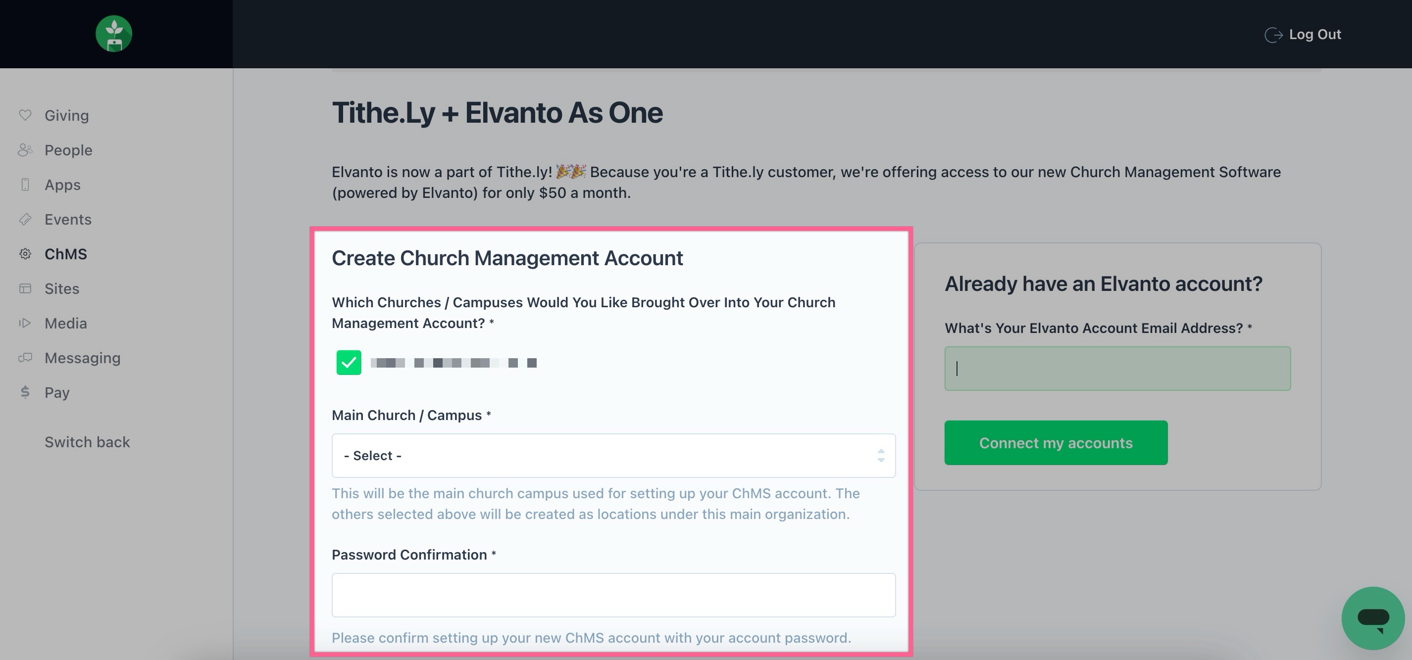1412x660 pixels.
Task: Click the Log Out arrow icon
Action: point(1273,35)
